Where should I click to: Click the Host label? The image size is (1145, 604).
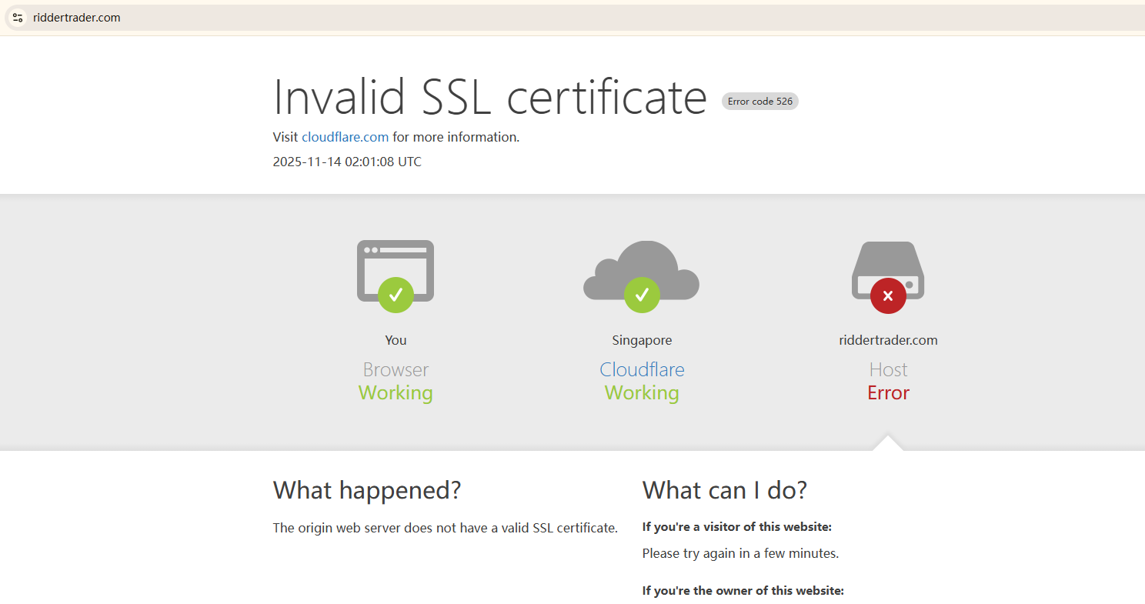point(888,369)
